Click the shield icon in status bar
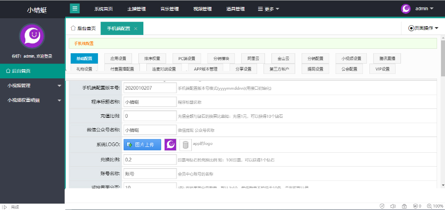The image size is (445, 210). pyautogui.click(x=382, y=206)
